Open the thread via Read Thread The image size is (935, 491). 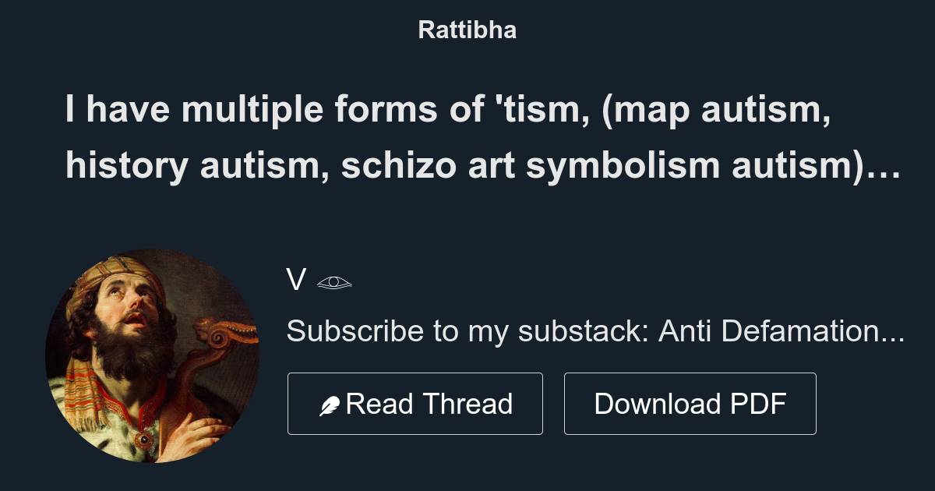point(415,404)
